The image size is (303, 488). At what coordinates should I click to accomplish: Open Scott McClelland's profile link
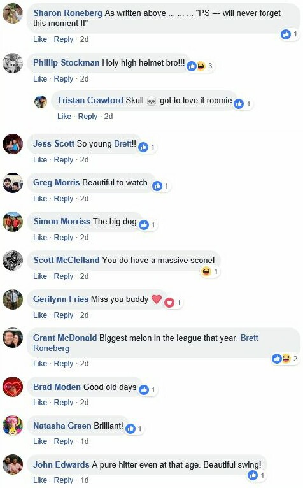click(x=67, y=260)
